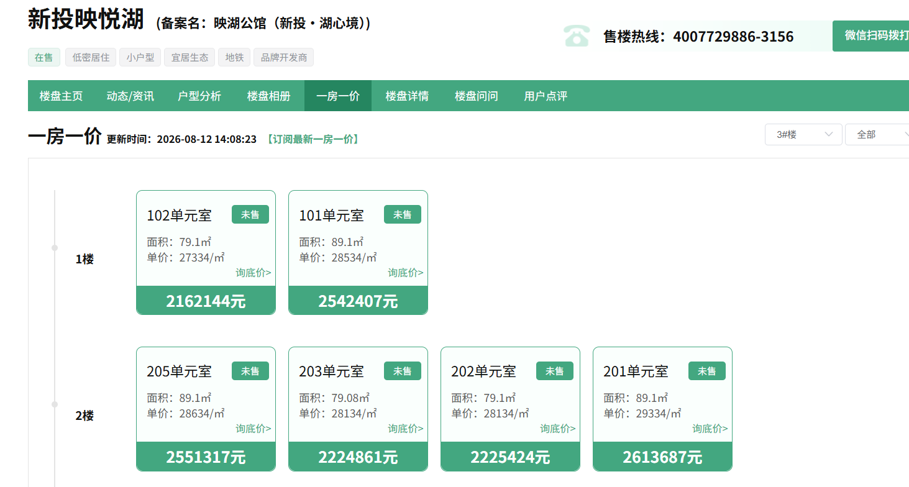Open 楼盘详情 tab
The height and width of the screenshot is (487, 909).
tap(407, 96)
